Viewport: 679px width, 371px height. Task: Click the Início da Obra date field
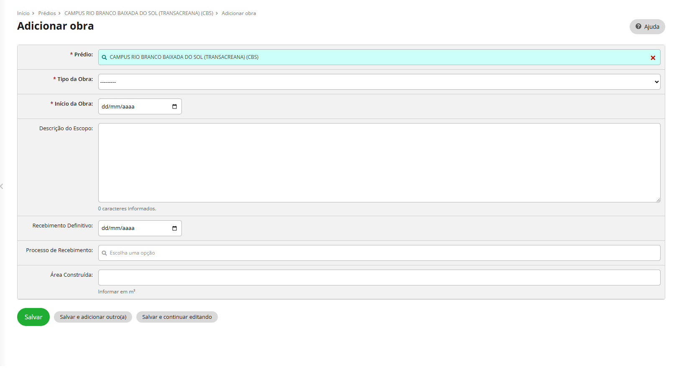pos(134,107)
